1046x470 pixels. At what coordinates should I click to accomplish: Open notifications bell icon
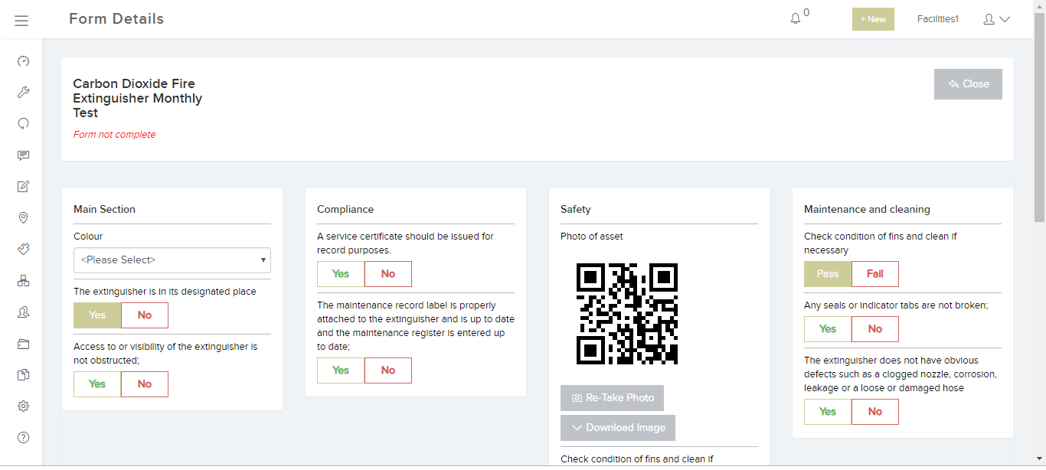pos(796,18)
